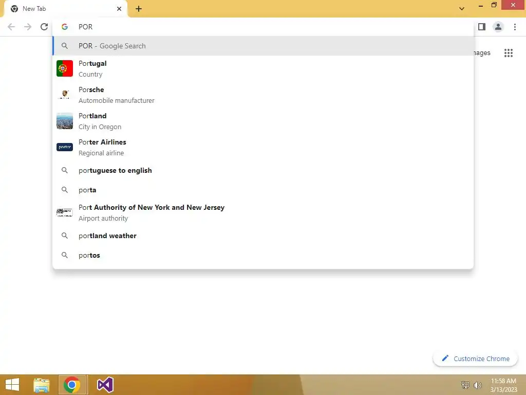526x395 pixels.
Task: Click the network tray icon
Action: pyautogui.click(x=465, y=385)
